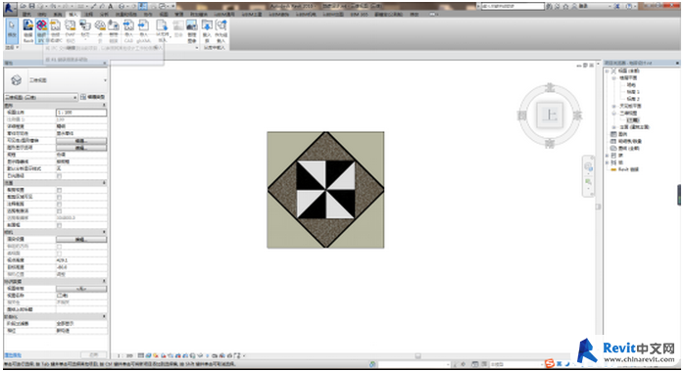
Task: Click the Edit Type button in Properties
Action: 93,97
